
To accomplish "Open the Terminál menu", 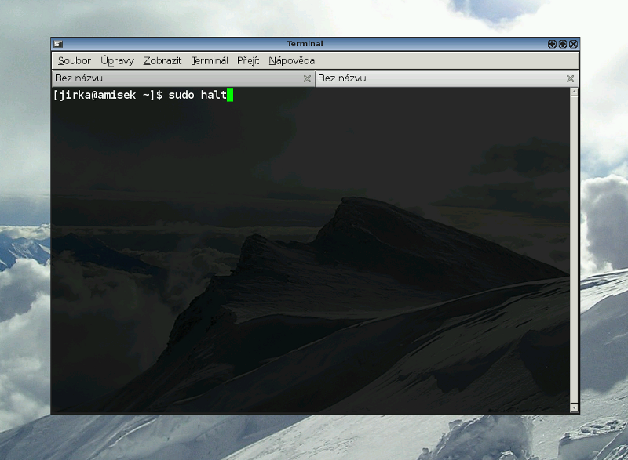I will coord(210,60).
